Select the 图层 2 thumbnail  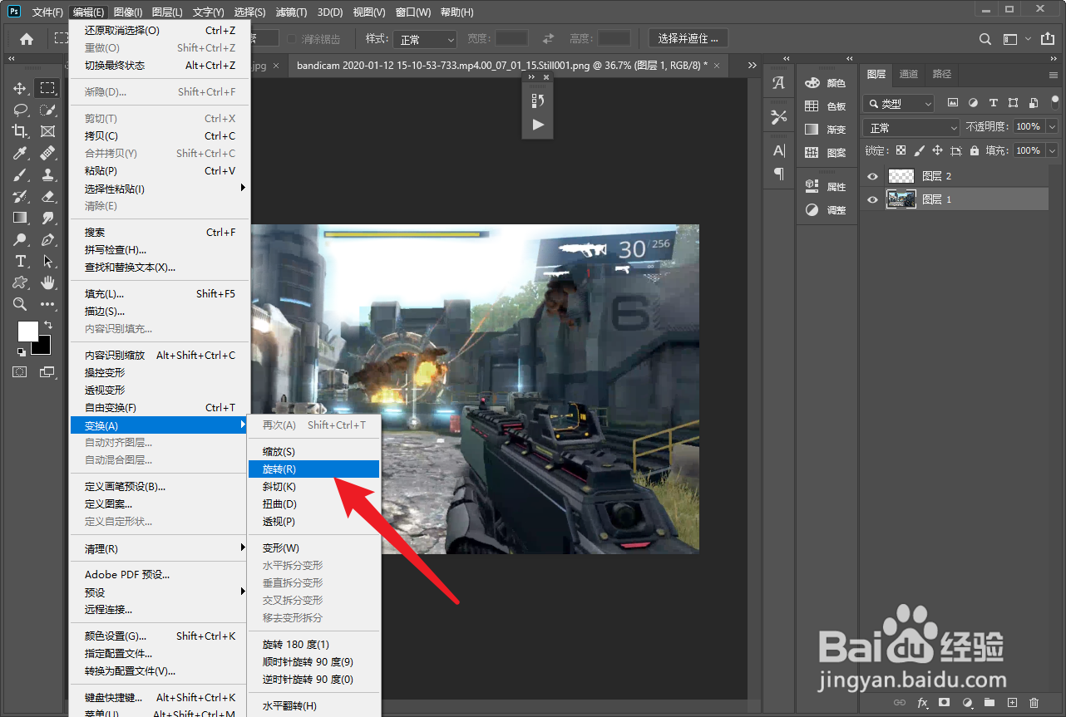(901, 176)
